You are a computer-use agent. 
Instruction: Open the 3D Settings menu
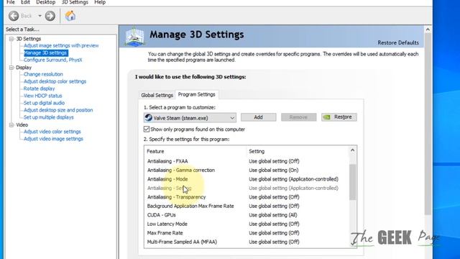point(75,2)
